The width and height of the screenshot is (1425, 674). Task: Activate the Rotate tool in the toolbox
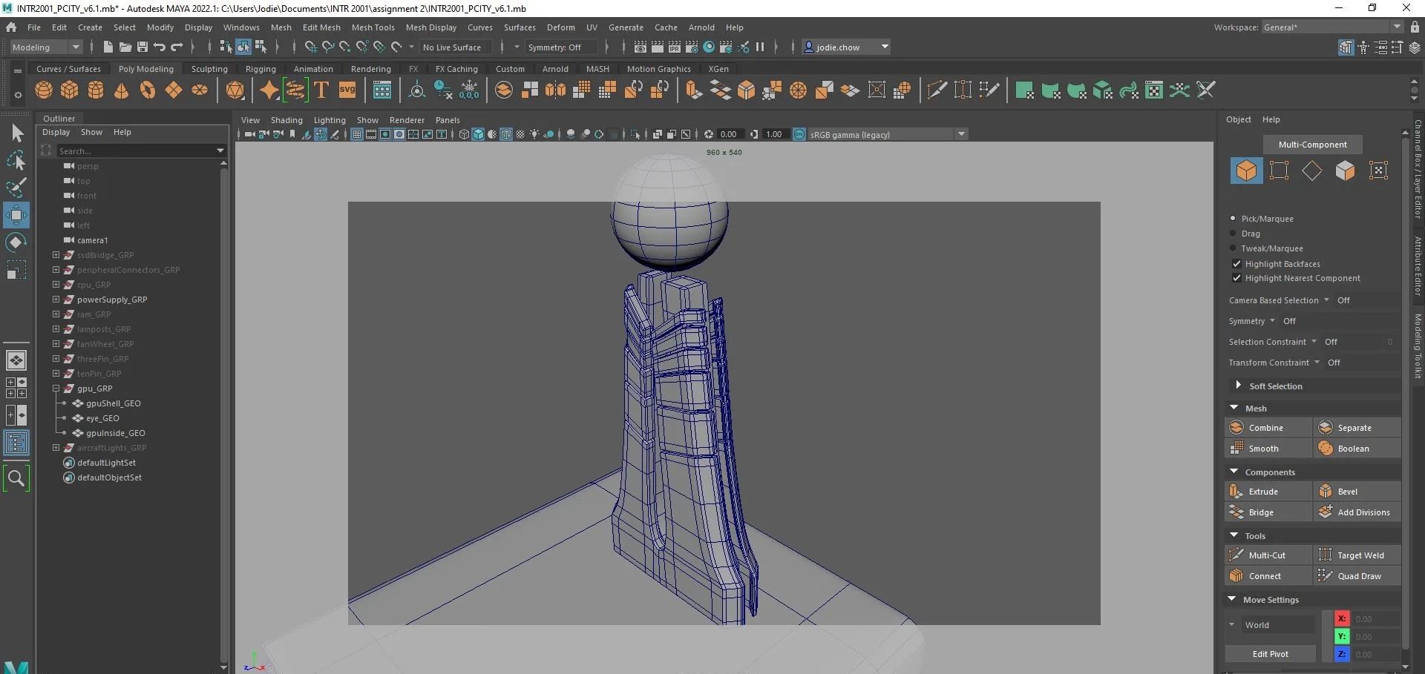[16, 242]
